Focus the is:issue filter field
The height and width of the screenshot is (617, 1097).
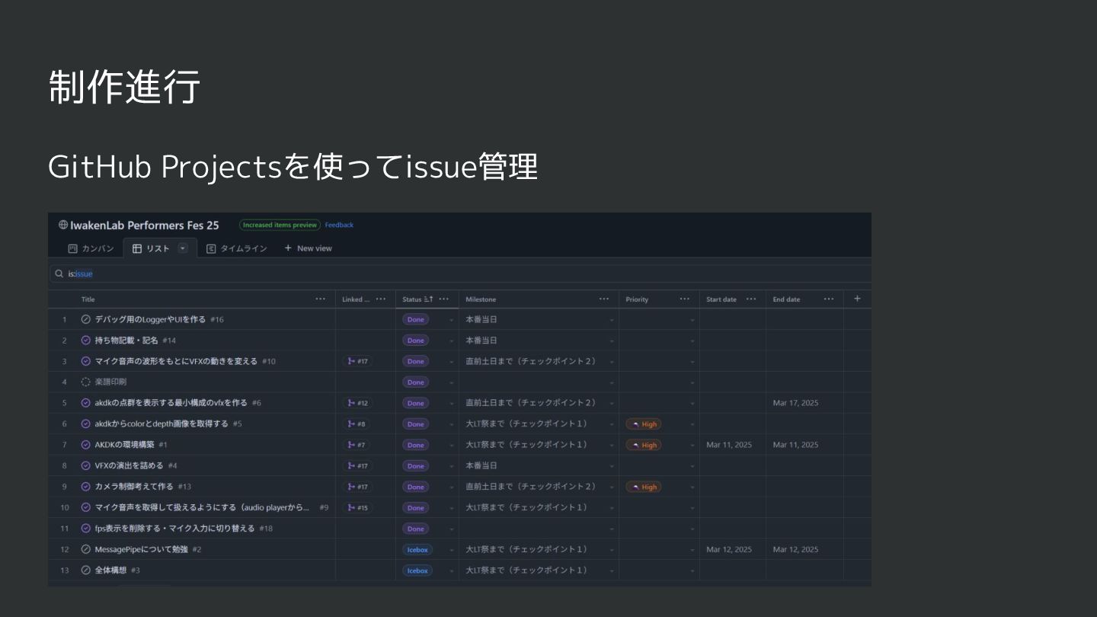tap(460, 273)
